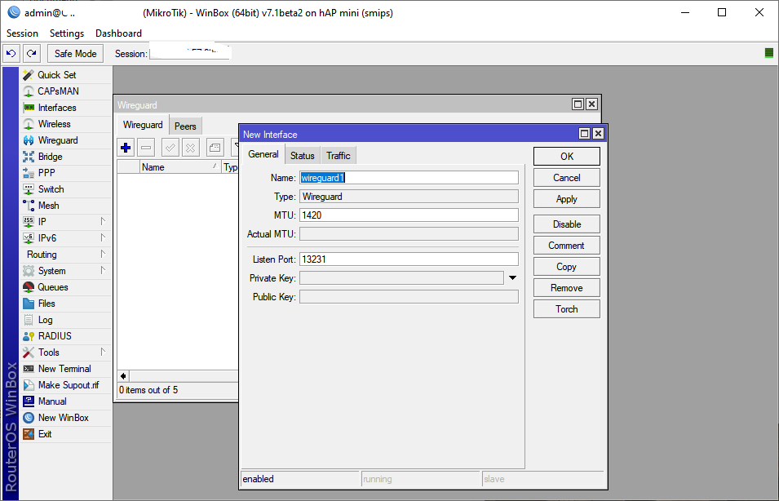The width and height of the screenshot is (779, 501).
Task: Open the Dashboard menu
Action: [119, 33]
